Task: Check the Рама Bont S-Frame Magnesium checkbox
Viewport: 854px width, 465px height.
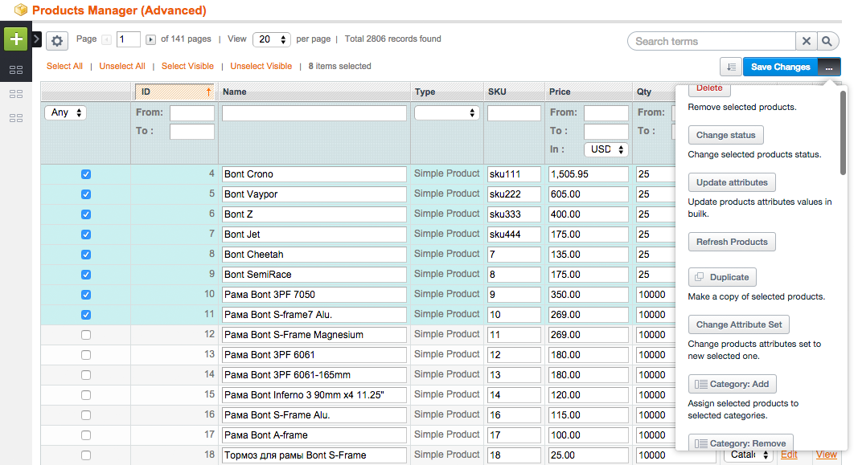Action: click(86, 335)
